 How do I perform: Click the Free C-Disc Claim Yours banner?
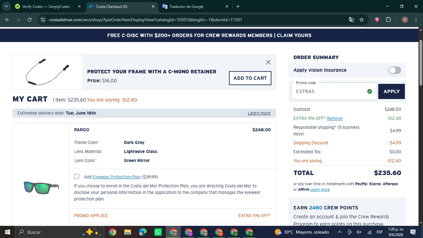click(x=209, y=35)
